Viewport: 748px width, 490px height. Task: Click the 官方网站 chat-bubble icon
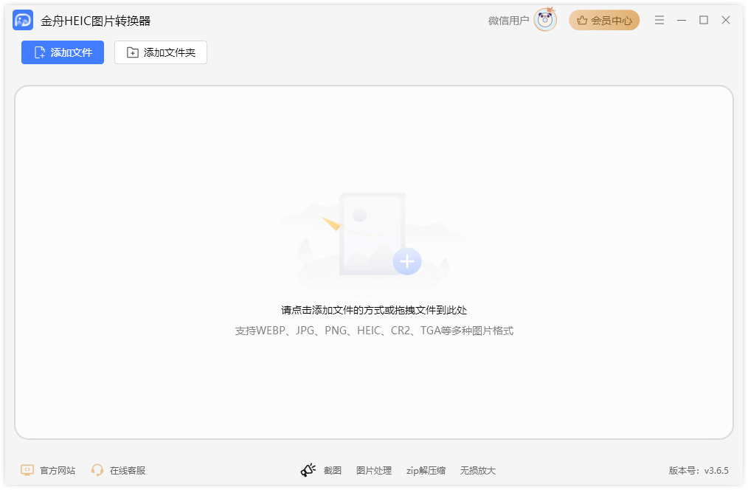tap(27, 470)
